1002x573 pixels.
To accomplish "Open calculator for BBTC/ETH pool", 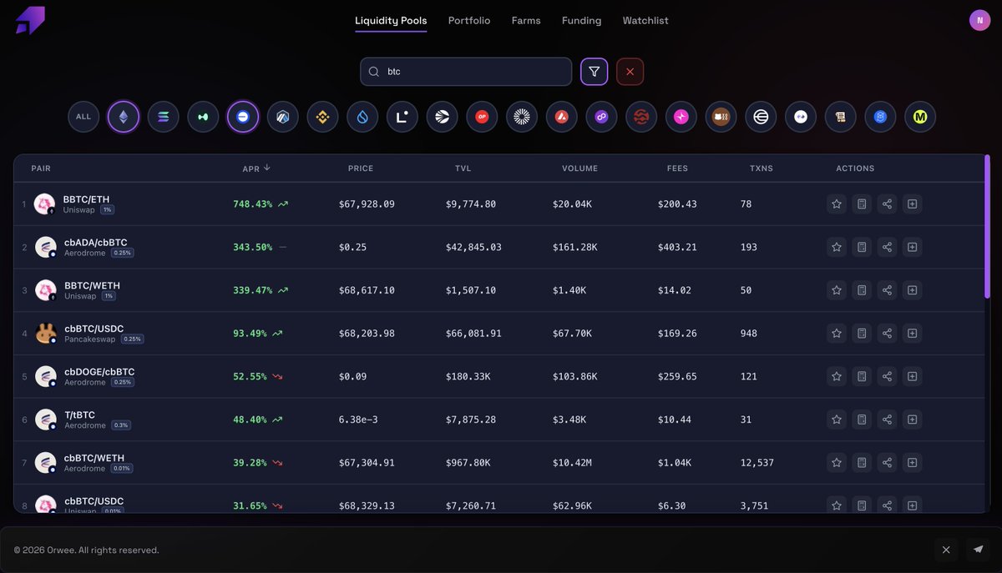I will coord(862,204).
